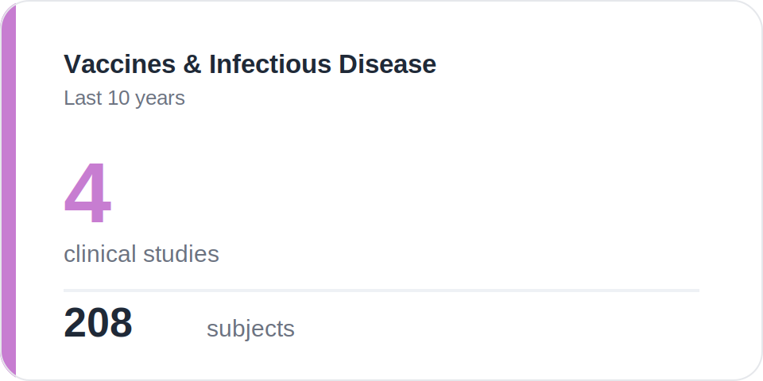
Task: Click the word clinical below the 4
Action: tap(100, 254)
